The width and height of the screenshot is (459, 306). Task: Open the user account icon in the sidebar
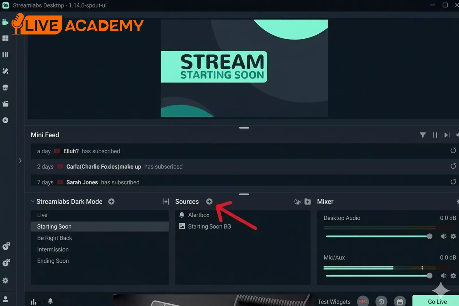tap(5, 299)
